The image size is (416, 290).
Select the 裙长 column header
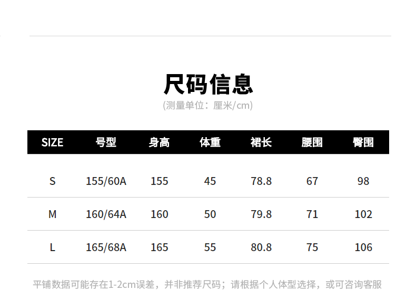click(x=261, y=142)
